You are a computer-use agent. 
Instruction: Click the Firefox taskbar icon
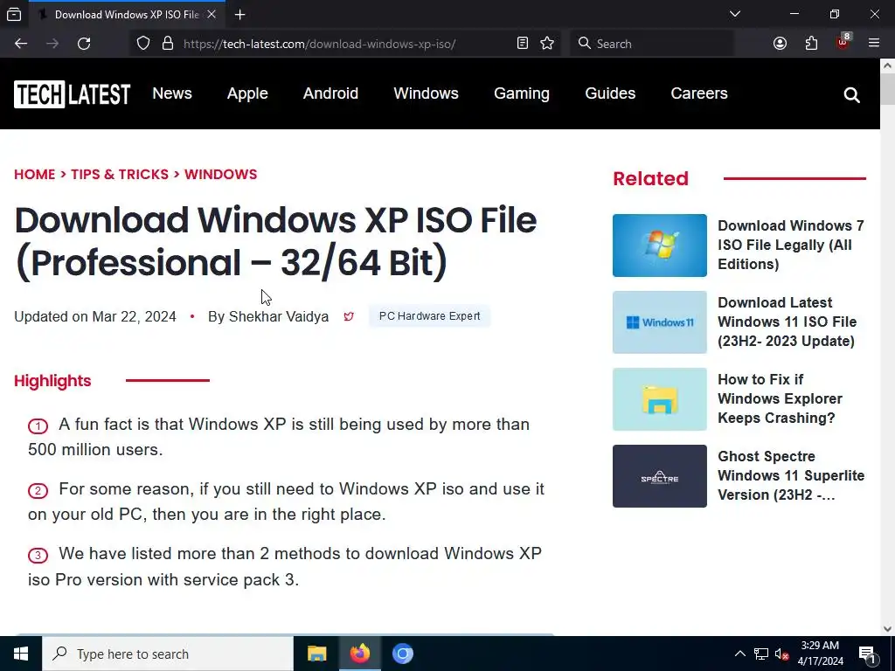click(x=359, y=654)
